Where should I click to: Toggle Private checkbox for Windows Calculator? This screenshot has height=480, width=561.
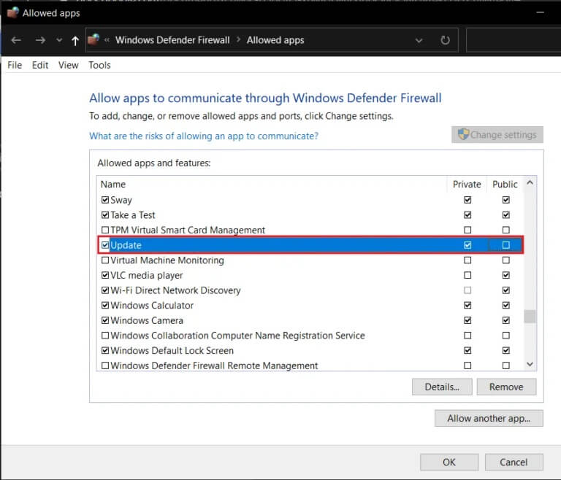coord(467,306)
